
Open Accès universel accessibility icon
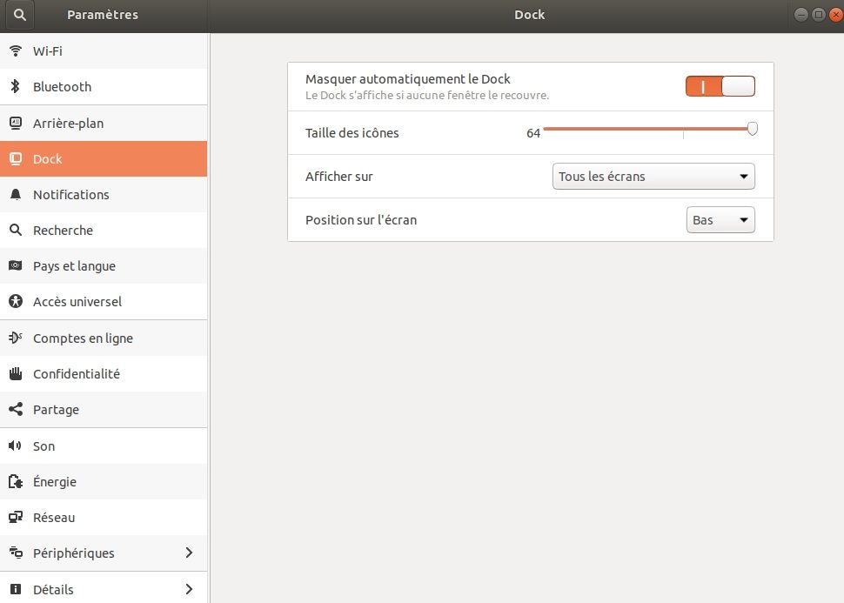(16, 301)
